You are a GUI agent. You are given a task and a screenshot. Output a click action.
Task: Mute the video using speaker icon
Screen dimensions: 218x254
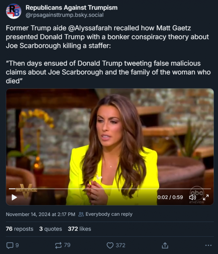point(193,197)
